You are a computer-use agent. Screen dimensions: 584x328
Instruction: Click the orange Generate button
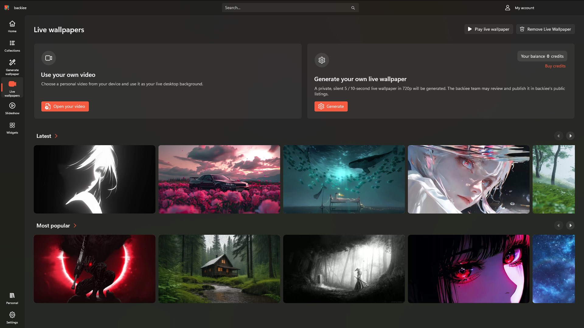point(331,106)
